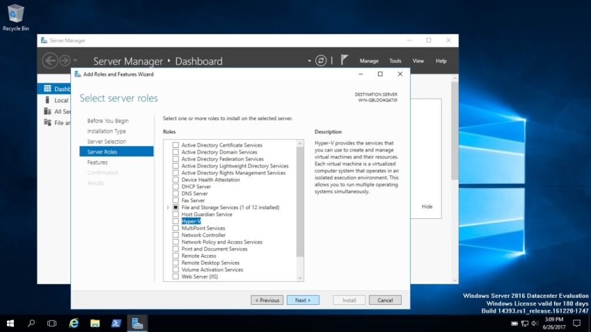The height and width of the screenshot is (332, 591).
Task: Open the Windows Start menu
Action: click(10, 323)
